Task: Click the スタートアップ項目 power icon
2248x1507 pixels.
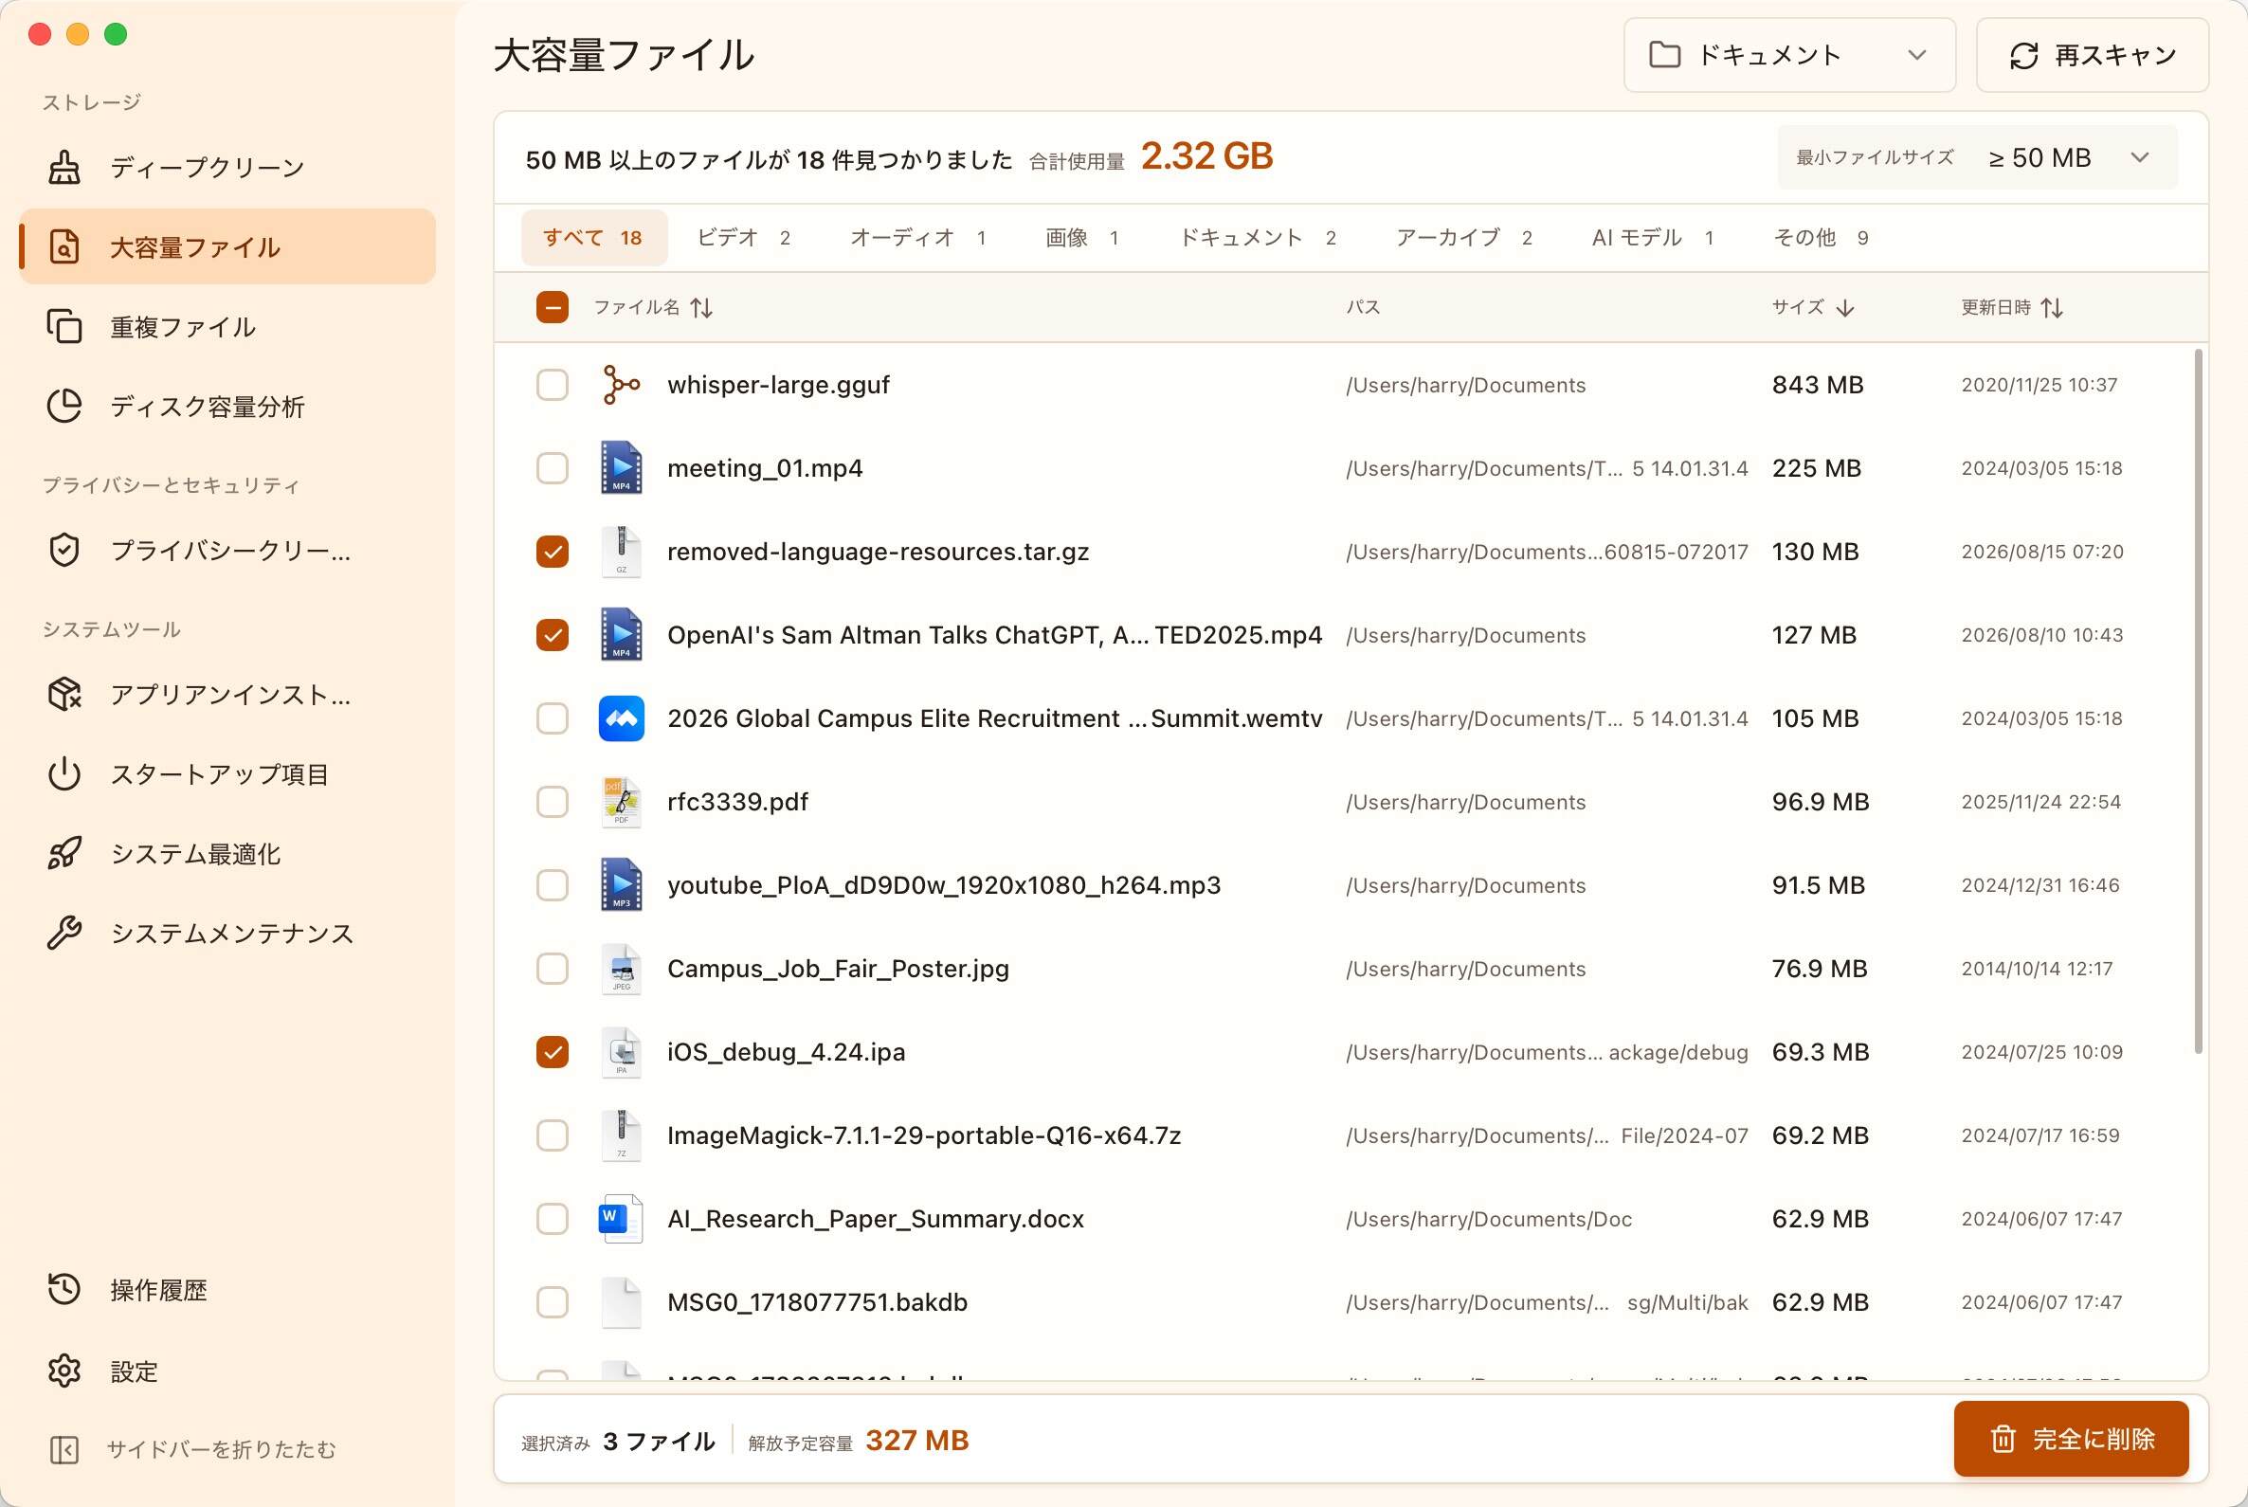Action: [x=64, y=773]
